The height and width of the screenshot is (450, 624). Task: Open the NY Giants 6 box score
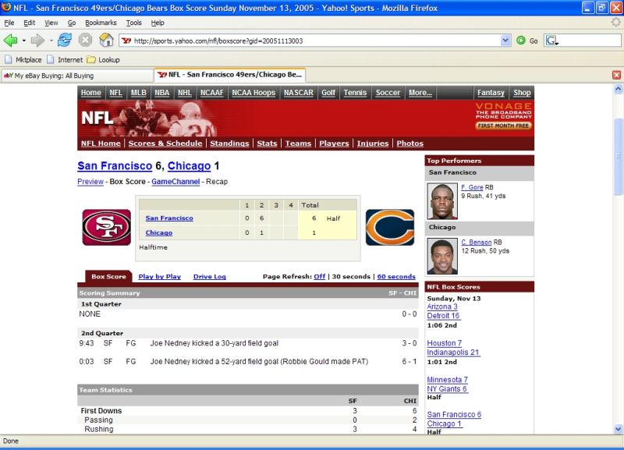(x=447, y=388)
